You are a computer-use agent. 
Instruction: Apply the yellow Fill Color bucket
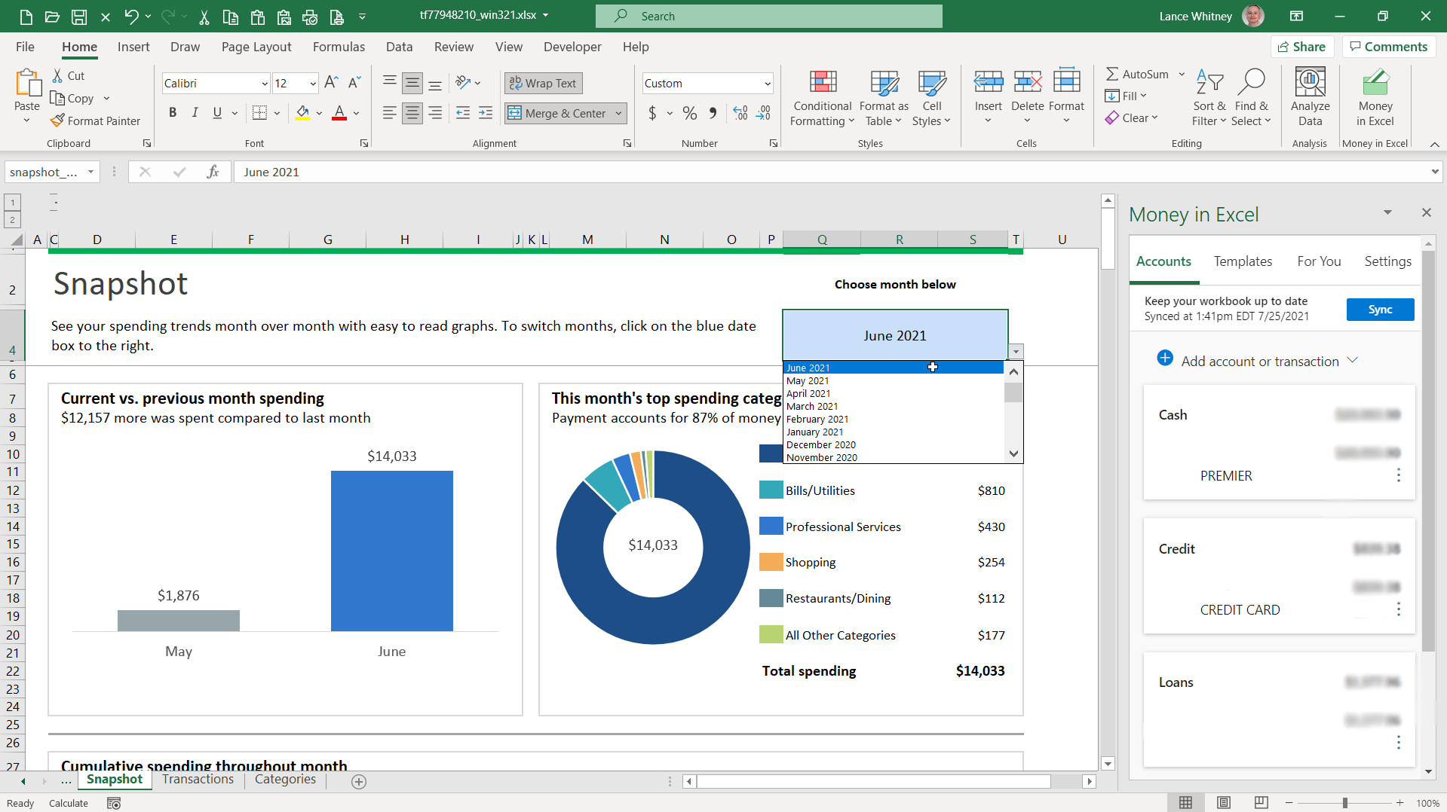pyautogui.click(x=302, y=113)
